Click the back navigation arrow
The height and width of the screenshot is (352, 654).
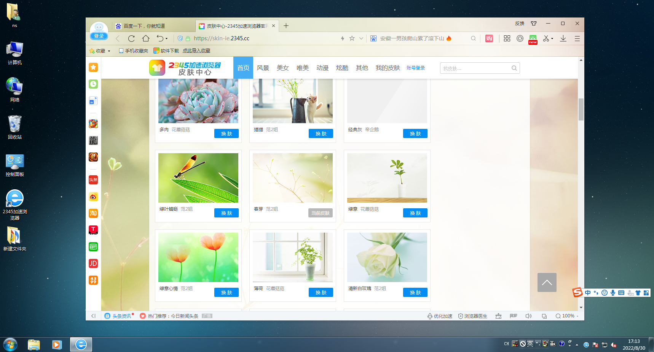tap(118, 38)
